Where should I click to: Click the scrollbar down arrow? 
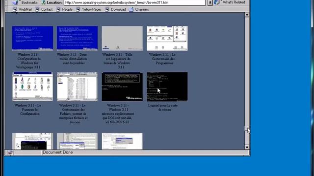pos(247,147)
